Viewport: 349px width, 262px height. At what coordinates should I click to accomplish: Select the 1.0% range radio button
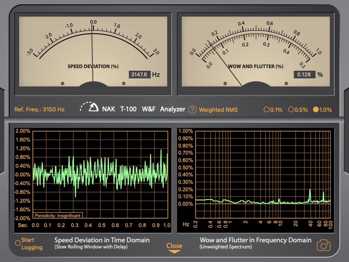point(315,110)
